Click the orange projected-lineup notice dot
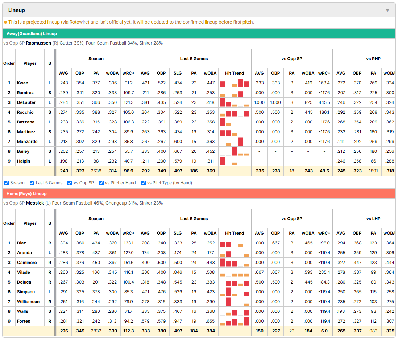Image resolution: width=398 pixels, height=340 pixels. (x=5, y=22)
